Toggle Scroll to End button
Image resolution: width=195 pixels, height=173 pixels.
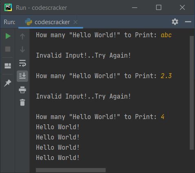coord(22,76)
